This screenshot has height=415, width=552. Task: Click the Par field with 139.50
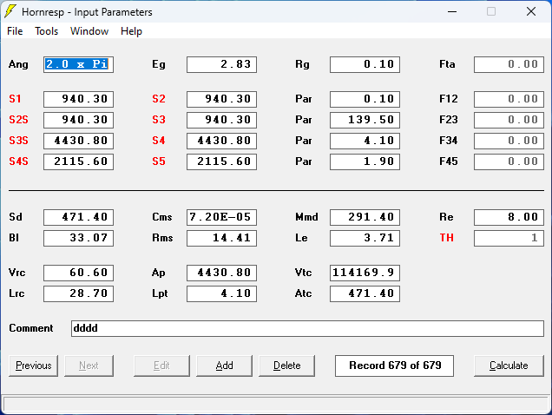(x=365, y=120)
